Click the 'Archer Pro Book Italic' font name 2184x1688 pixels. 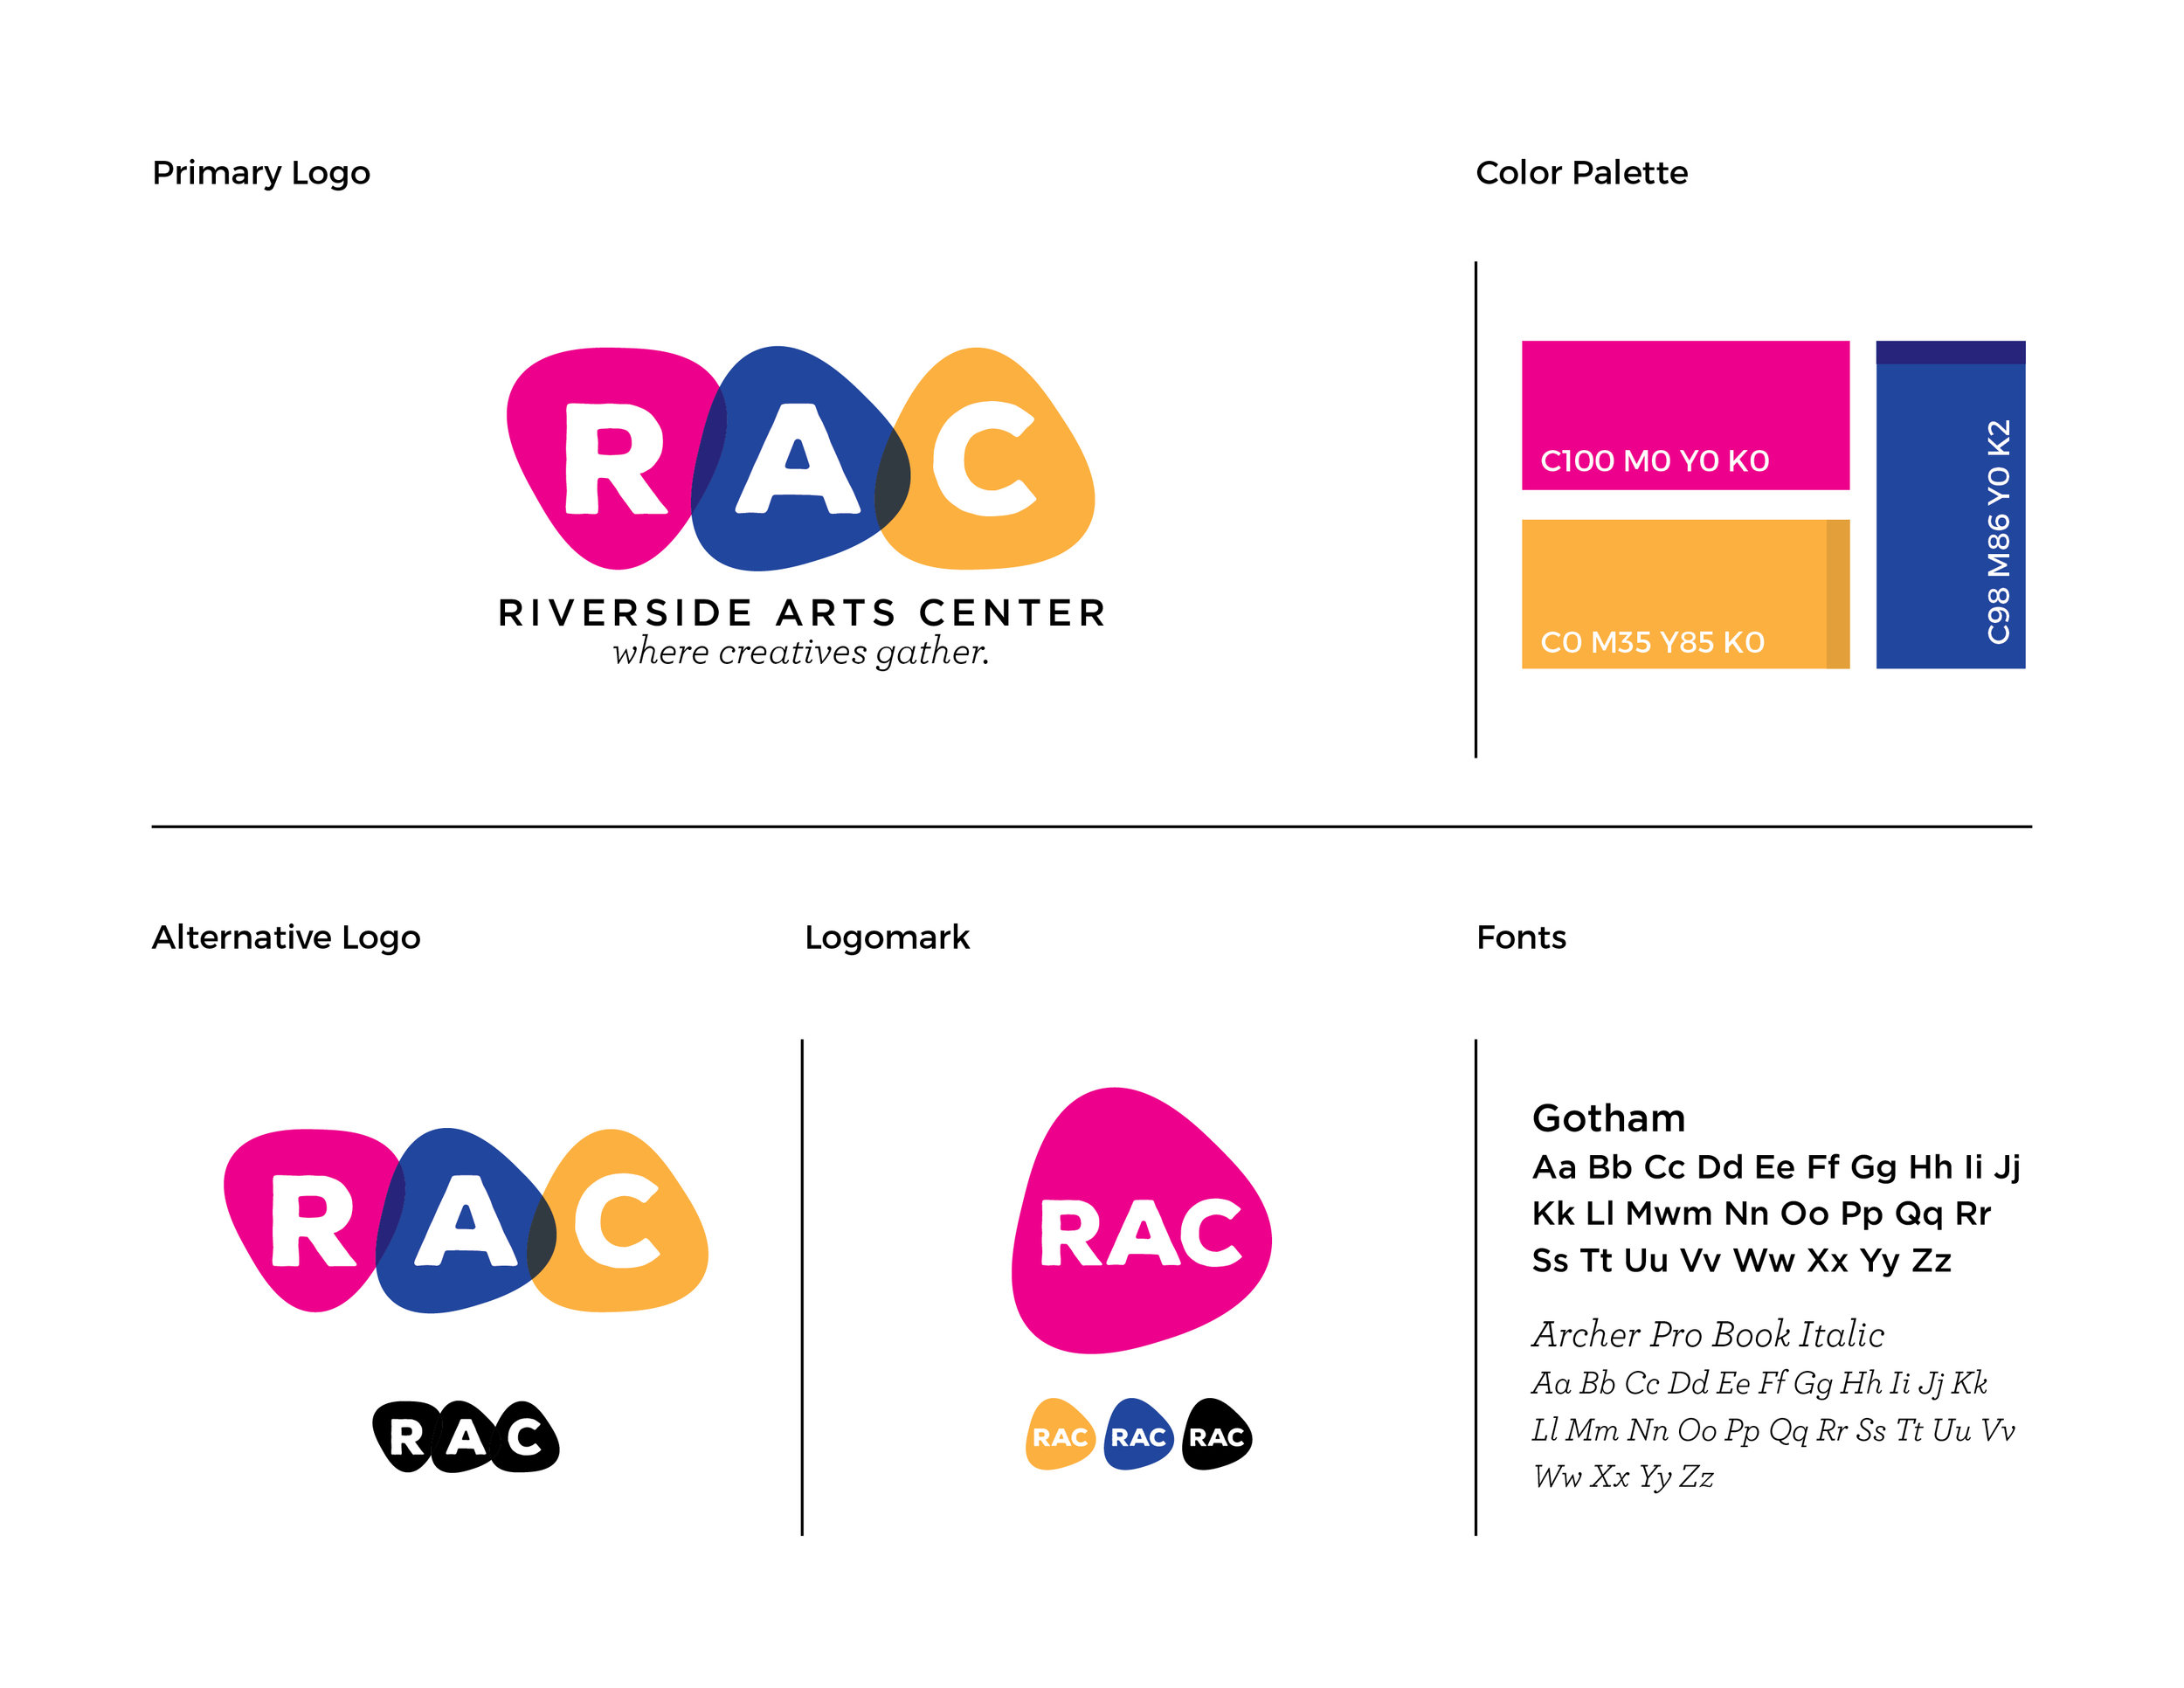click(1708, 1335)
